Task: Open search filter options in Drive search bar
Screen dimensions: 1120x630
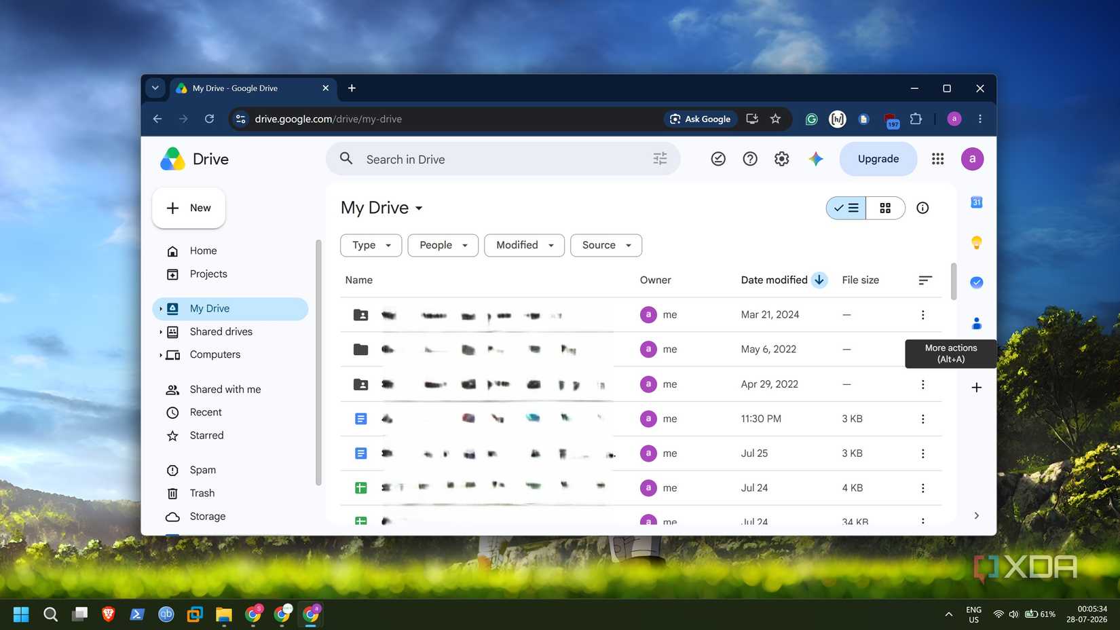Action: pyautogui.click(x=660, y=159)
